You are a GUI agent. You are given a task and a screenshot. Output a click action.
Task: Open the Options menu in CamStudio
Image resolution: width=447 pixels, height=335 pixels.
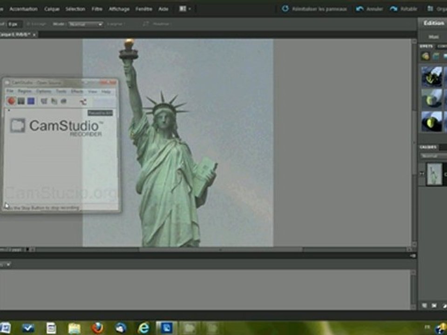point(44,92)
